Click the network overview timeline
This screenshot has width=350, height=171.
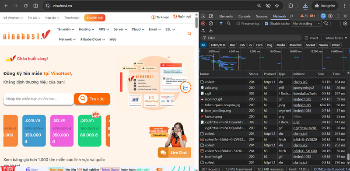274,59
